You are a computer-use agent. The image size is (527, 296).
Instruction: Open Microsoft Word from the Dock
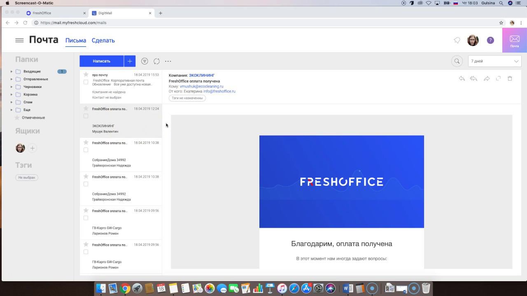(348, 289)
